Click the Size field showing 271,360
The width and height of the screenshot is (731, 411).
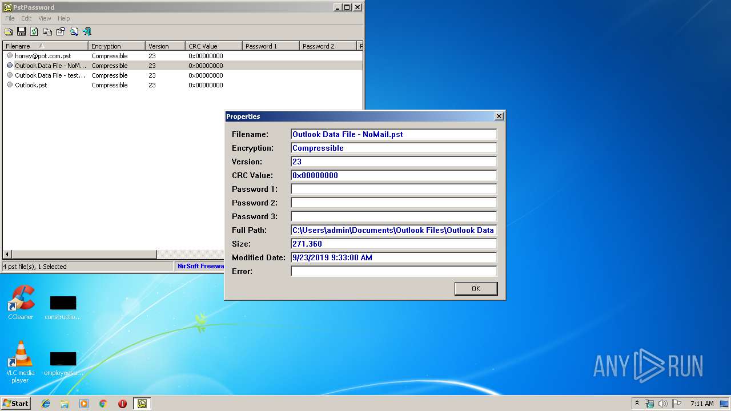click(393, 244)
